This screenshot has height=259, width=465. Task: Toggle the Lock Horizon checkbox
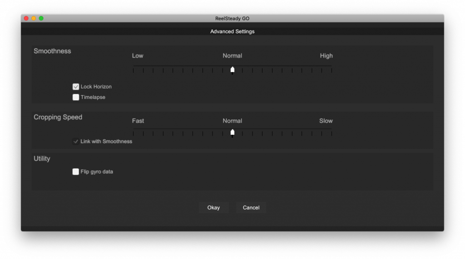pyautogui.click(x=76, y=87)
